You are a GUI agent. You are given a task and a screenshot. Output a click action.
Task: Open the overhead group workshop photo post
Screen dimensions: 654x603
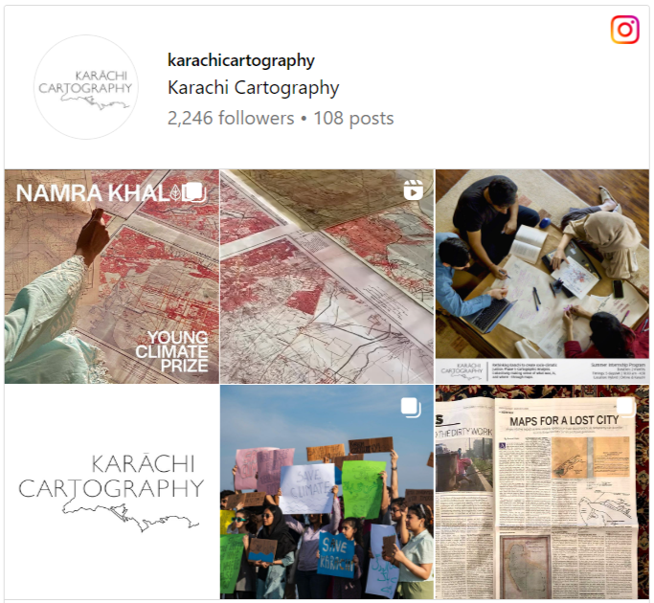542,277
